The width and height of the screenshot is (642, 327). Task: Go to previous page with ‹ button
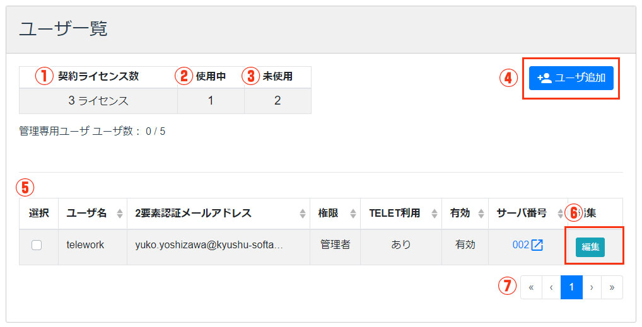(x=551, y=287)
